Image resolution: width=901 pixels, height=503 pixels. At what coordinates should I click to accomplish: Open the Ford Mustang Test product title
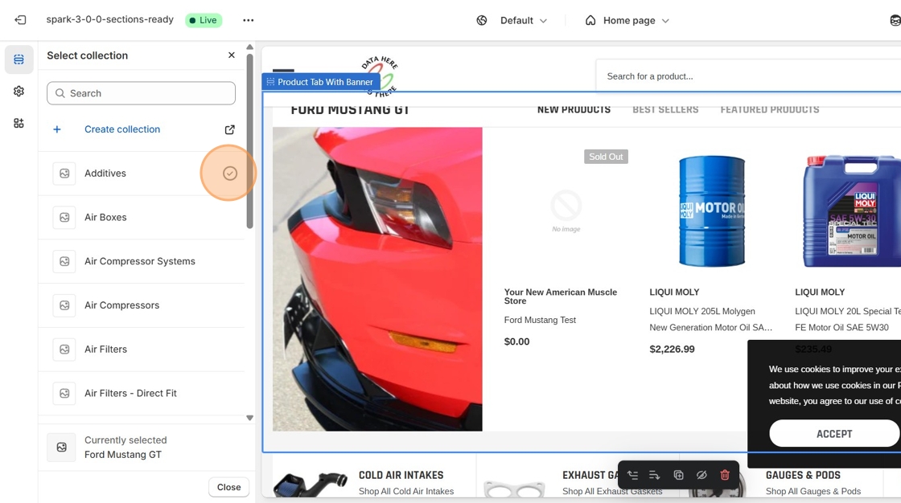(540, 320)
